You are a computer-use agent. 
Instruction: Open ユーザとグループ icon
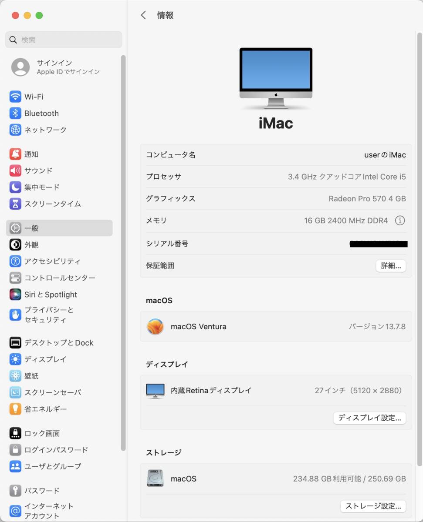point(15,466)
